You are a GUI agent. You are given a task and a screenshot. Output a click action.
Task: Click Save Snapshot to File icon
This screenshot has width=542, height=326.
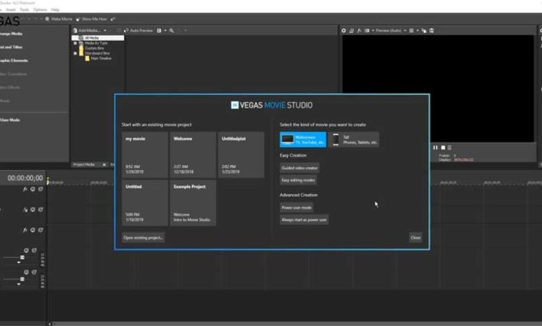click(x=432, y=31)
